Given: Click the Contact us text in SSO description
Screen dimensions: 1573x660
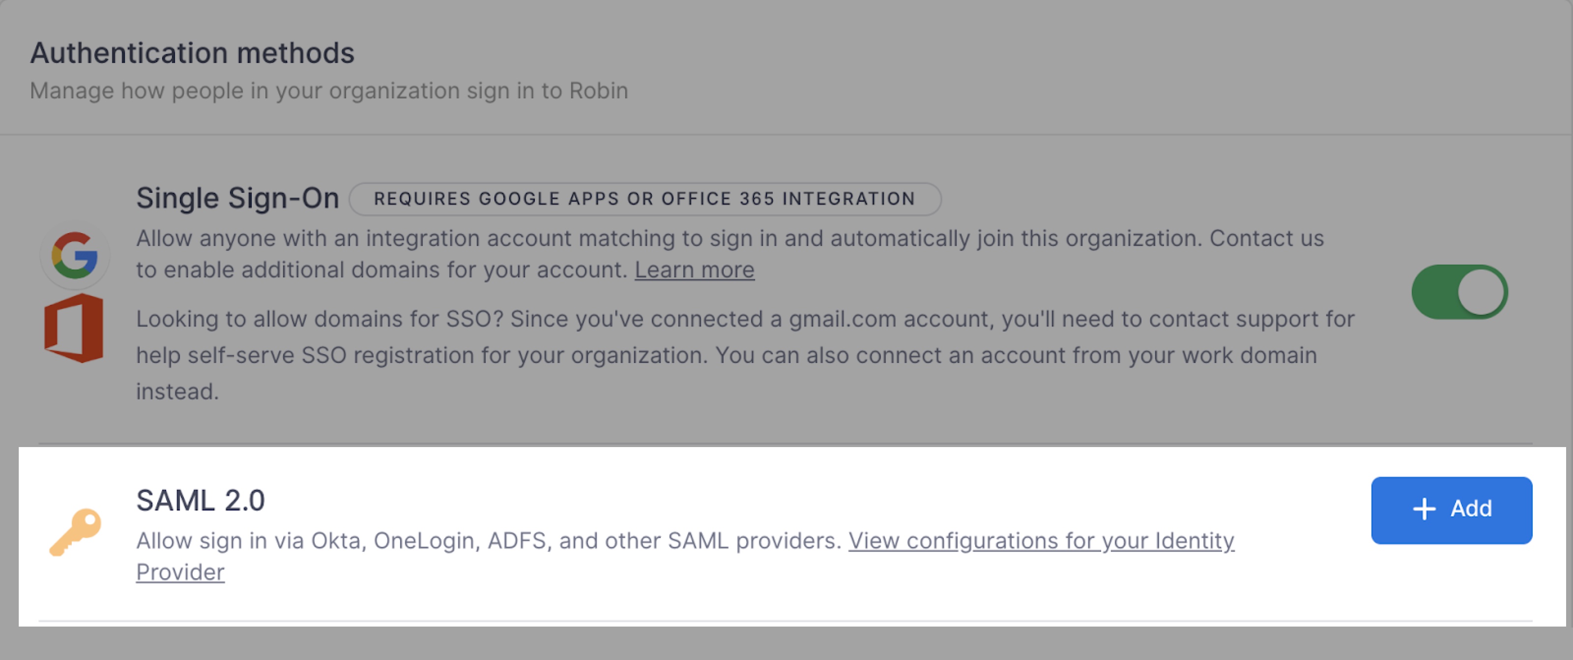Looking at the screenshot, I should (1266, 239).
